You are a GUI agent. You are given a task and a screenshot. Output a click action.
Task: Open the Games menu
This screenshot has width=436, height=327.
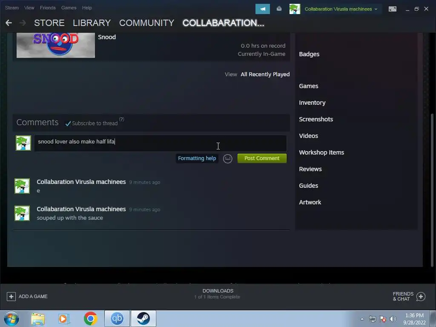pyautogui.click(x=69, y=8)
